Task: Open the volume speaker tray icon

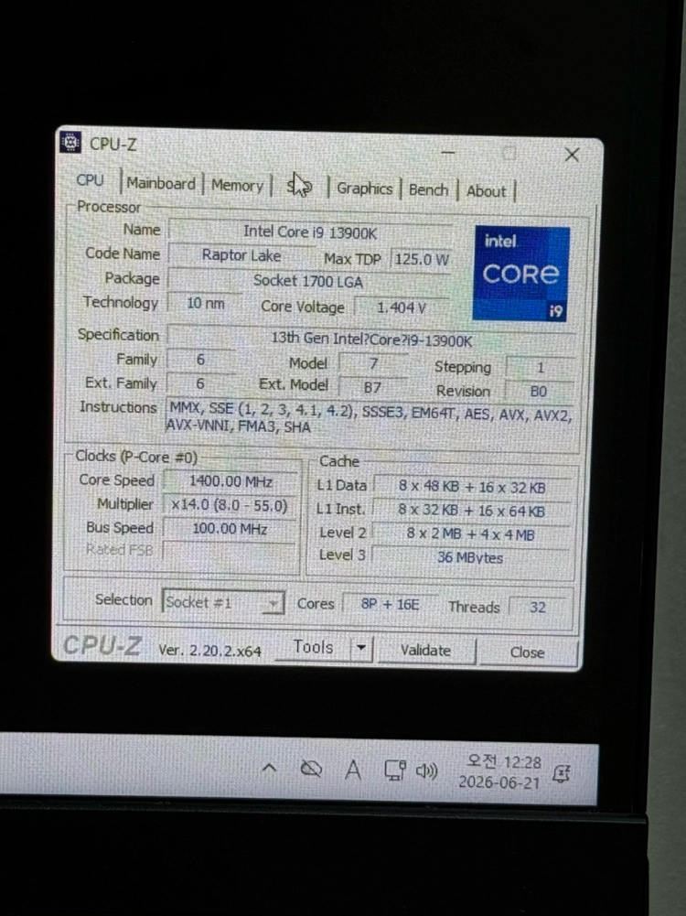Action: 427,771
